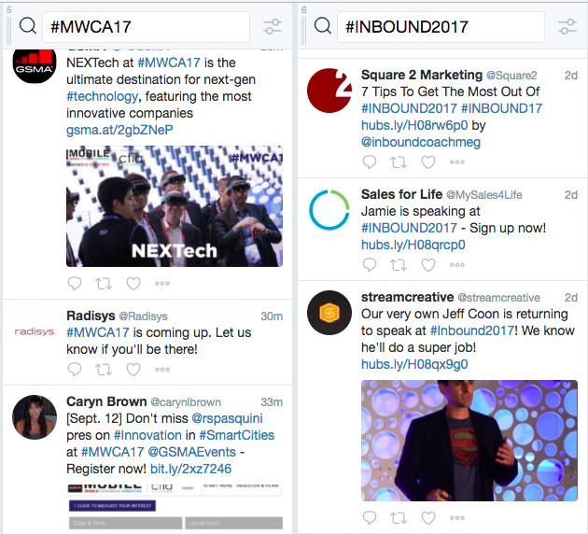Image resolution: width=588 pixels, height=534 pixels.
Task: Open #technology hashtag in GSMA tweet
Action: (x=103, y=96)
